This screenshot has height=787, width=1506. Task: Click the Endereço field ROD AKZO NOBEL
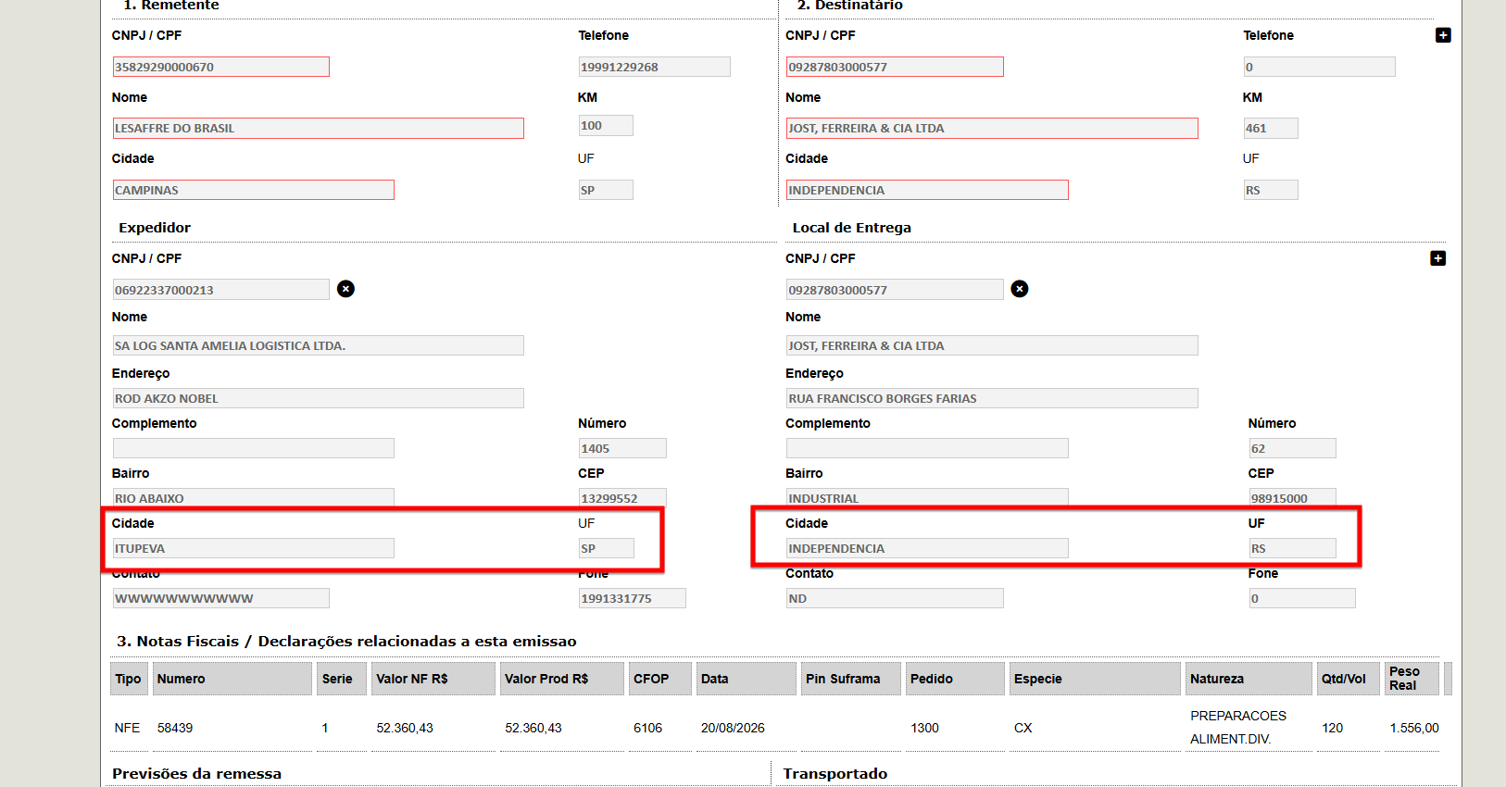318,398
